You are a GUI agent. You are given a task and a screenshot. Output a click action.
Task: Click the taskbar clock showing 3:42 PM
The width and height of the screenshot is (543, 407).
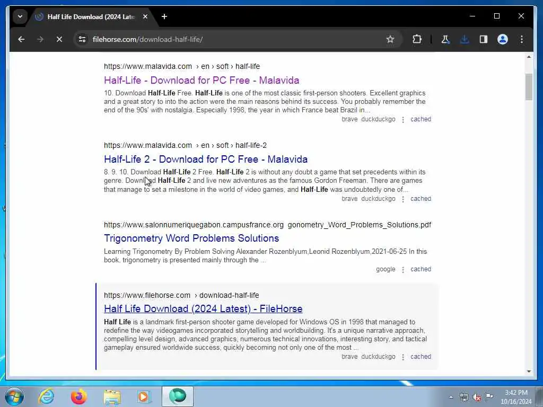click(516, 397)
